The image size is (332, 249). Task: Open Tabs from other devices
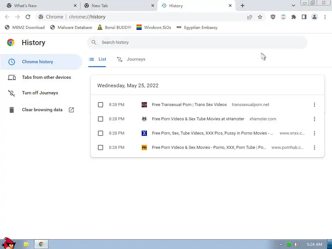tap(41, 77)
